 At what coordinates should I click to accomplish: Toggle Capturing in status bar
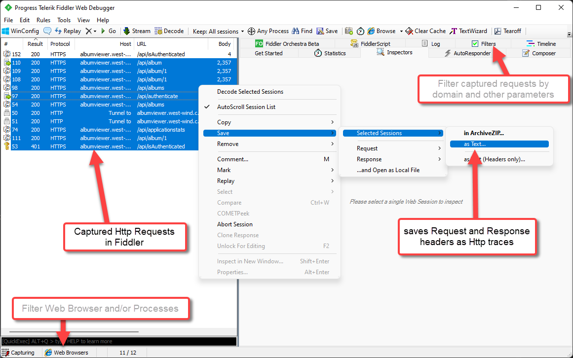pyautogui.click(x=18, y=353)
